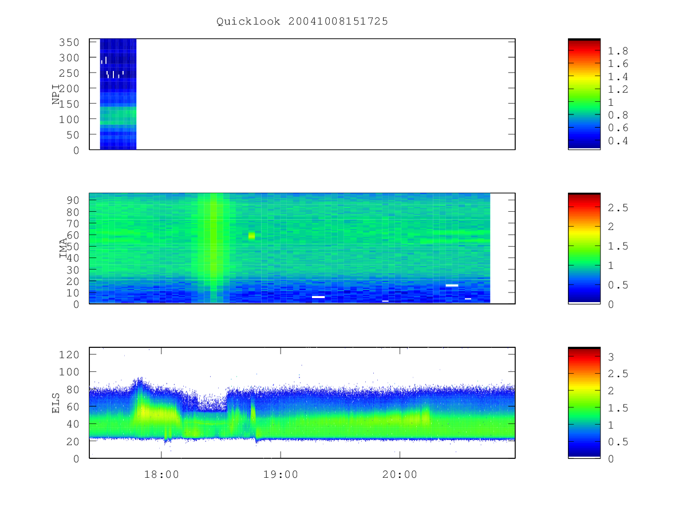Click the 1.8 value on NPI colorbar
The height and width of the screenshot is (515, 687).
coord(618,51)
